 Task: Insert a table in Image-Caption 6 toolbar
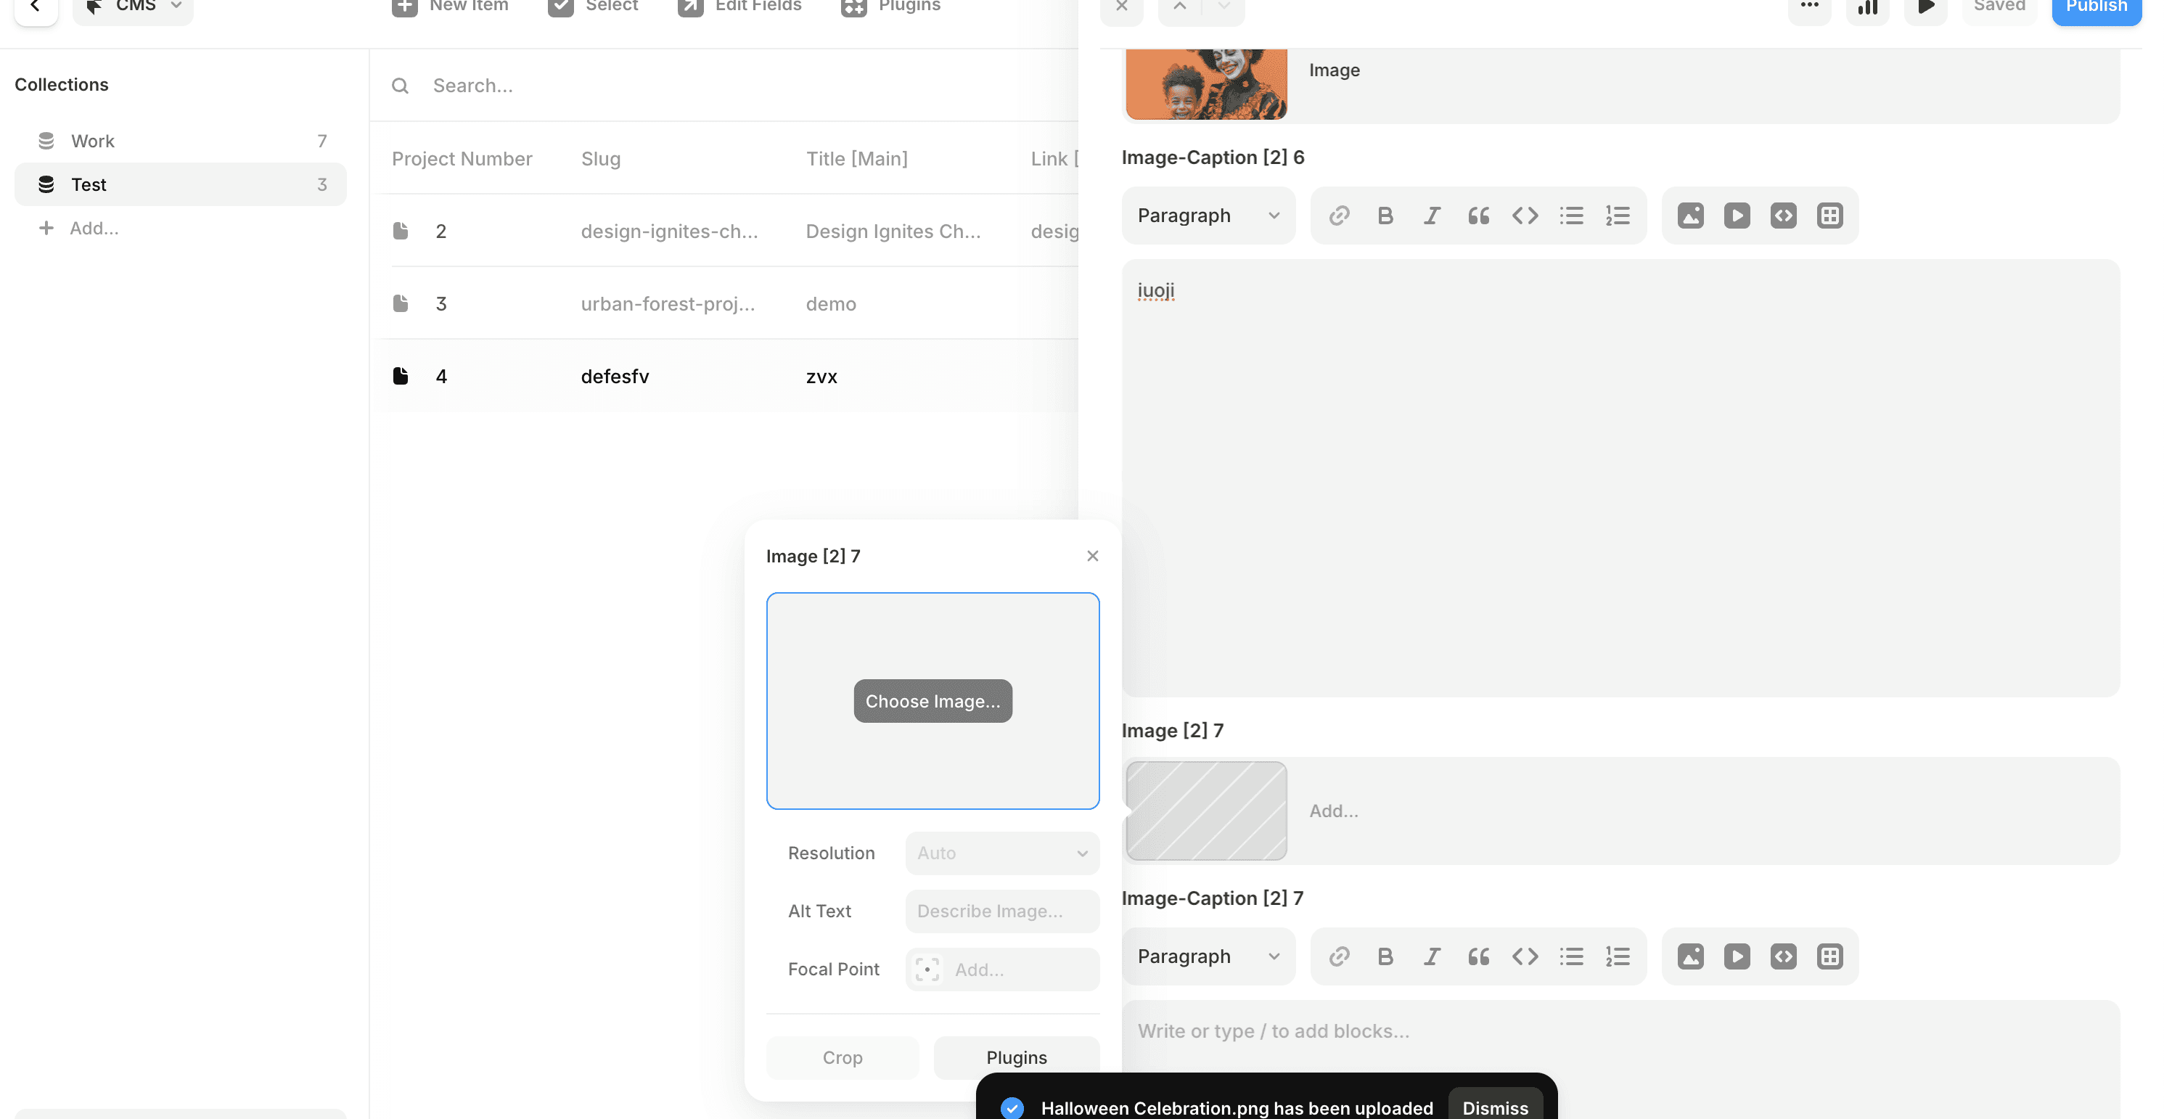(x=1829, y=216)
